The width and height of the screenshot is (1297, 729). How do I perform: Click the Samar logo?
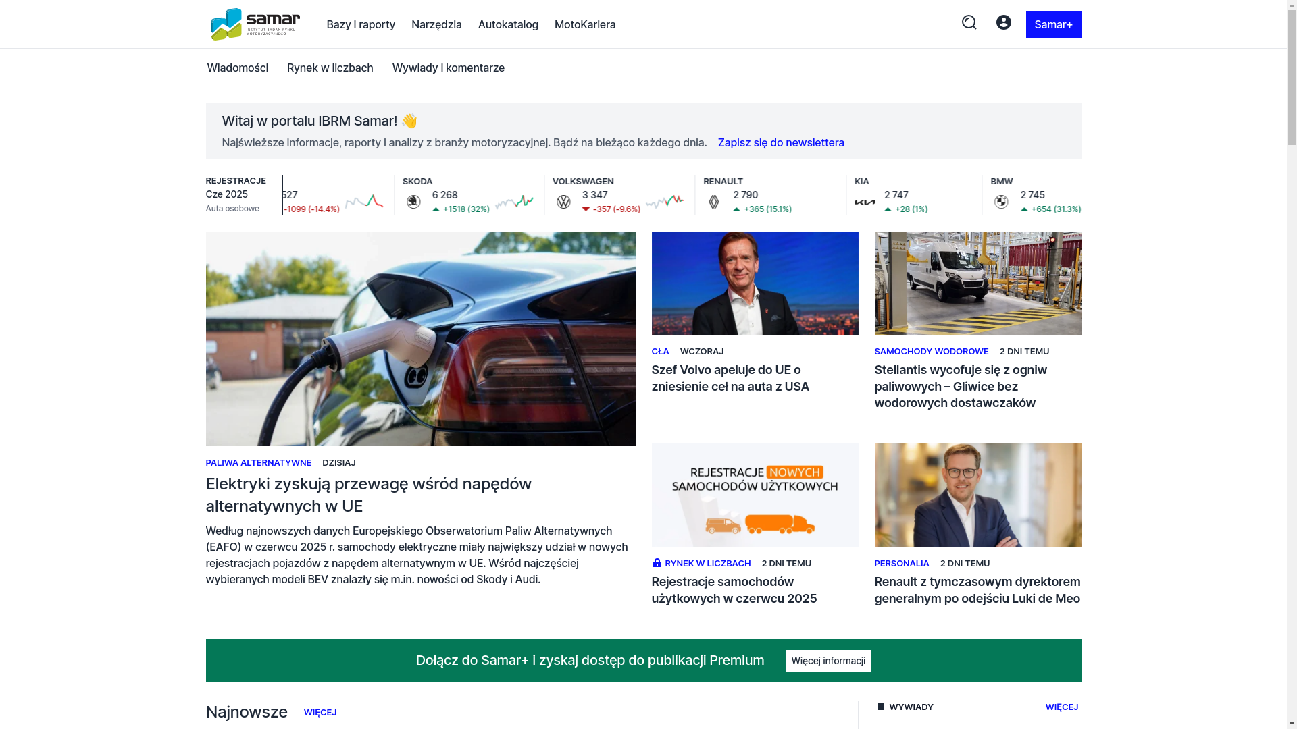(x=255, y=24)
